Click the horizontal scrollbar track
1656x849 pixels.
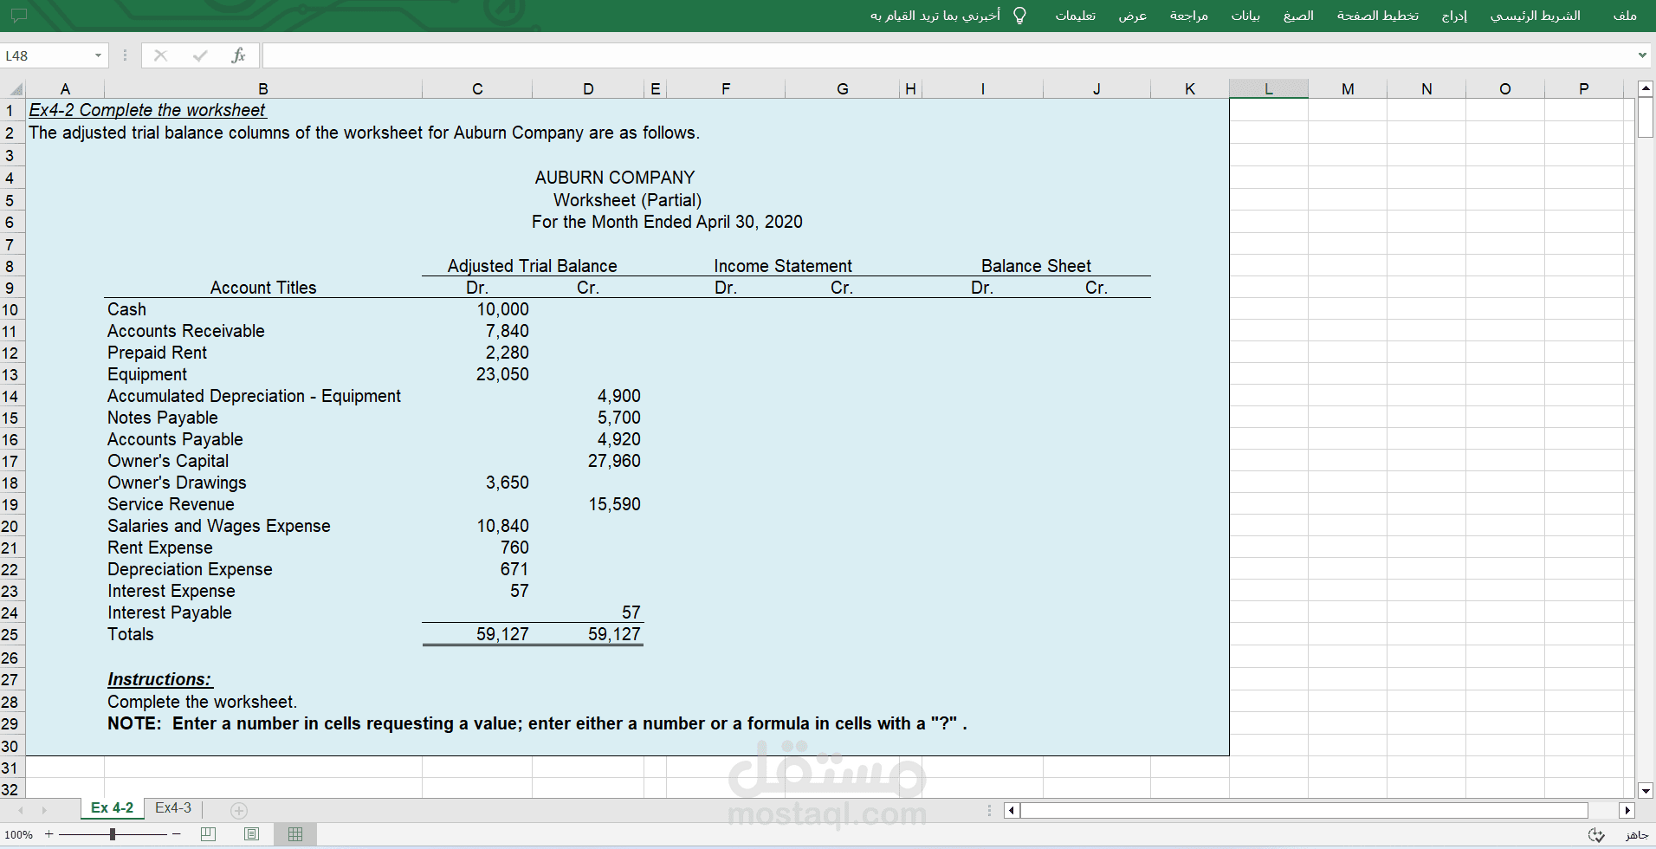pyautogui.click(x=1303, y=810)
